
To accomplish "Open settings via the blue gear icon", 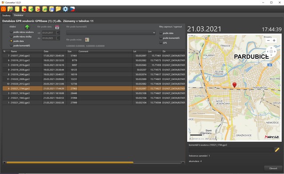I will [x=65, y=9].
